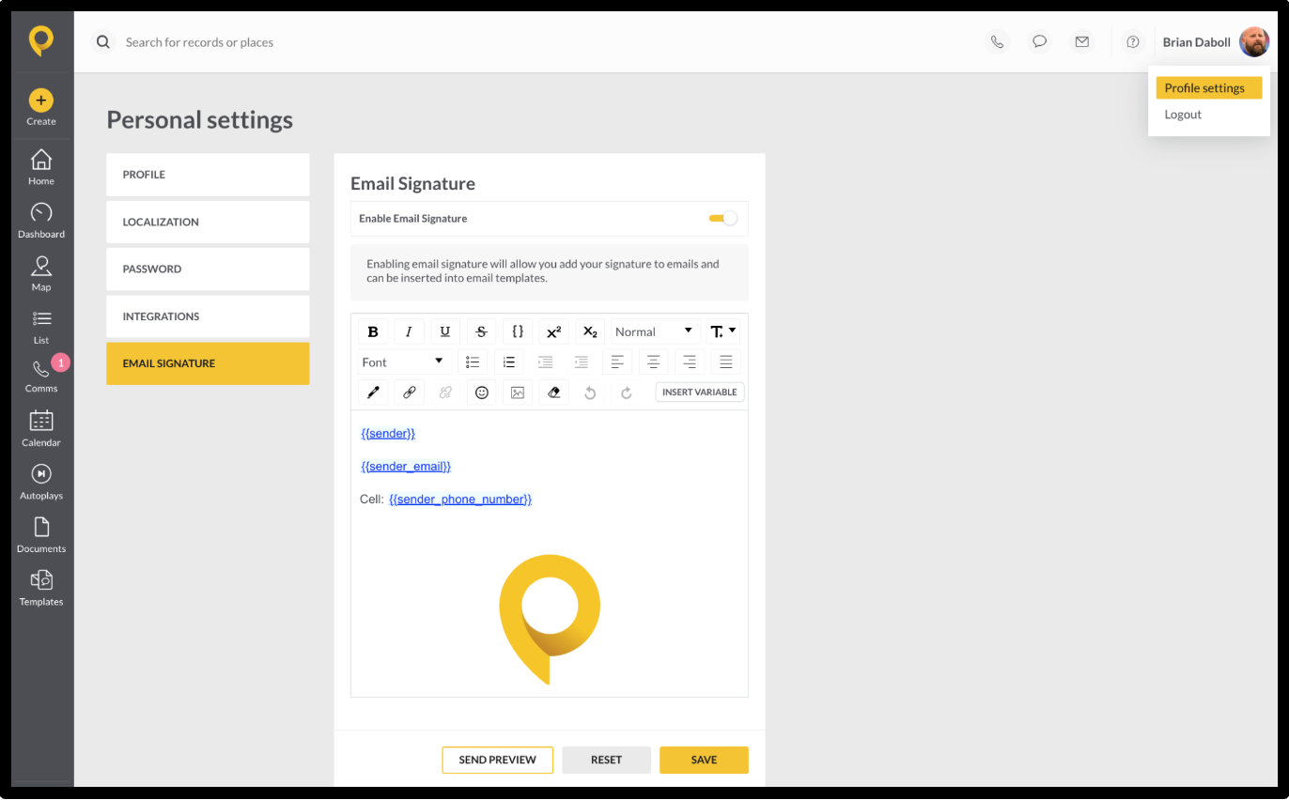Image resolution: width=1289 pixels, height=800 pixels.
Task: Open the Font dropdown
Action: 405,362
